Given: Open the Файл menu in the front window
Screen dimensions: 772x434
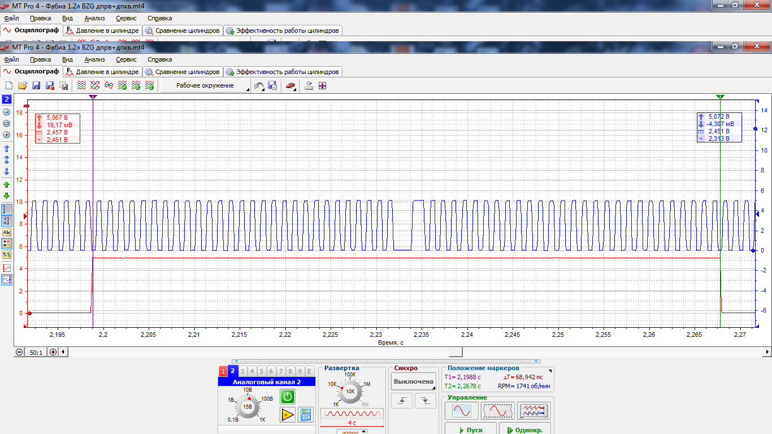Looking at the screenshot, I should 11,59.
